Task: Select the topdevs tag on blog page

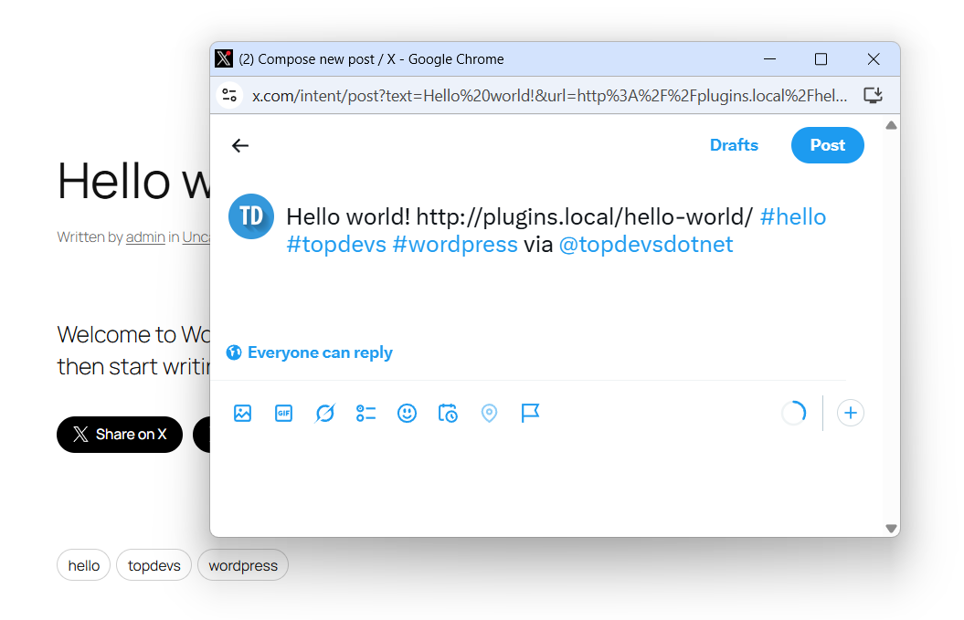Action: click(x=154, y=565)
